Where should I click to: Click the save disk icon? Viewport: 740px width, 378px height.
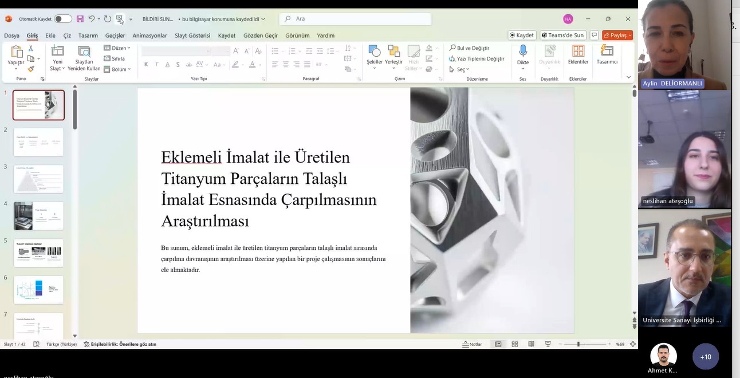click(x=80, y=19)
